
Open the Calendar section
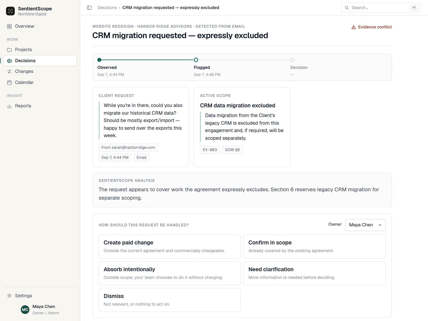click(x=40, y=82)
